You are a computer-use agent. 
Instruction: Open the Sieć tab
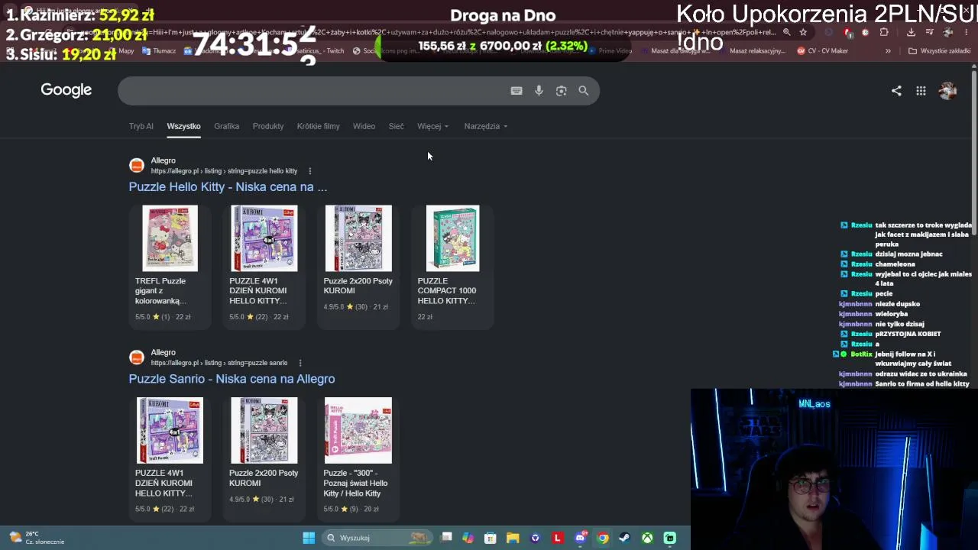point(396,126)
